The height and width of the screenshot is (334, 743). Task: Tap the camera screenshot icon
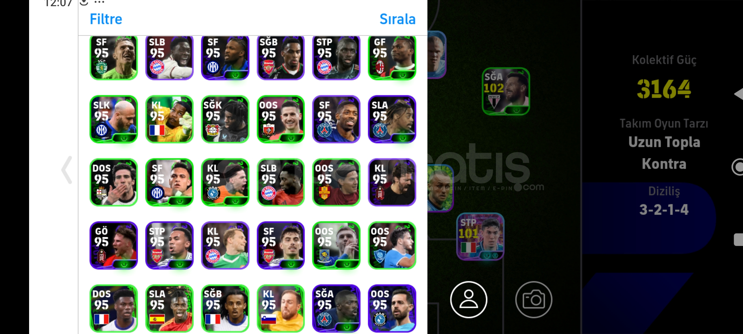[534, 299]
